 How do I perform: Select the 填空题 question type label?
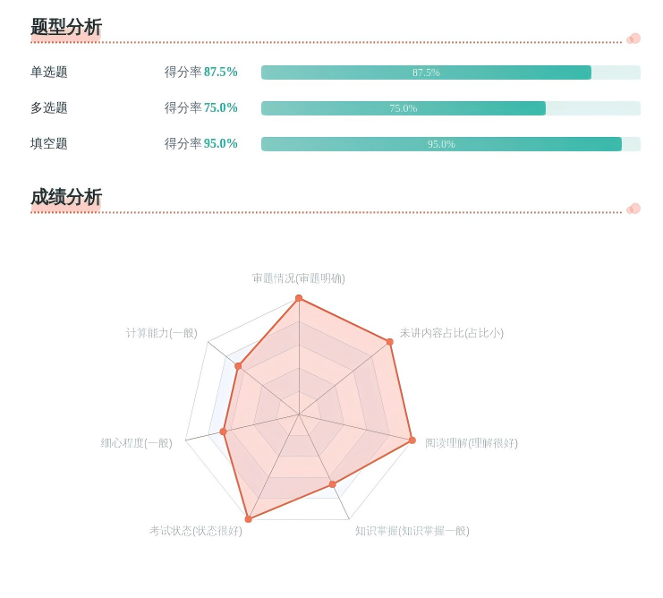point(49,144)
